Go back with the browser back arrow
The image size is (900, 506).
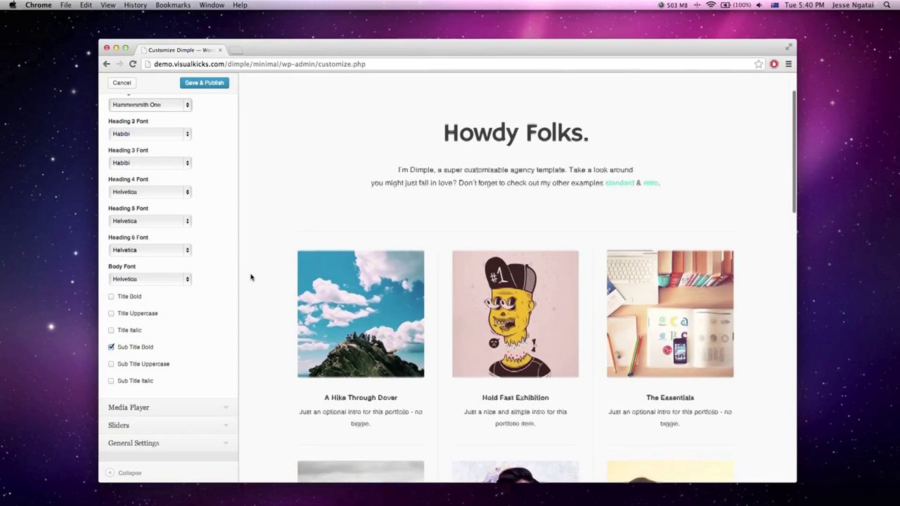point(106,64)
